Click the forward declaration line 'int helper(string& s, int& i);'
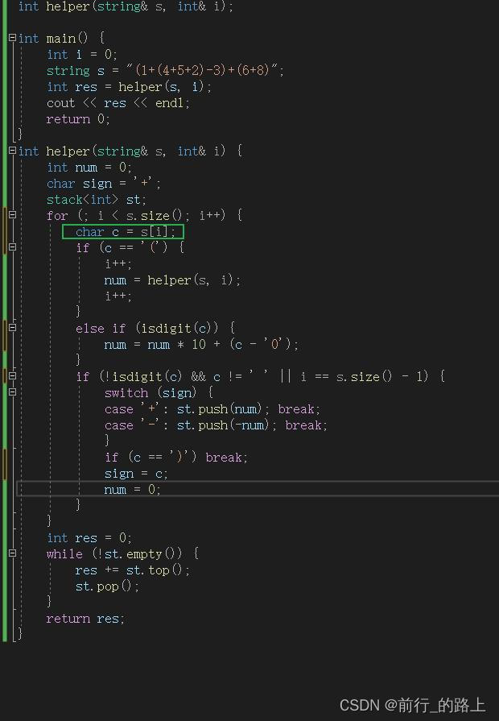Viewport: 499px width, 721px height. (x=126, y=6)
